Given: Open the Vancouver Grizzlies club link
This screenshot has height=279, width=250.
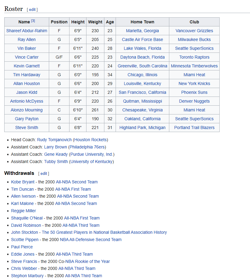Looking at the screenshot, I should [x=194, y=31].
